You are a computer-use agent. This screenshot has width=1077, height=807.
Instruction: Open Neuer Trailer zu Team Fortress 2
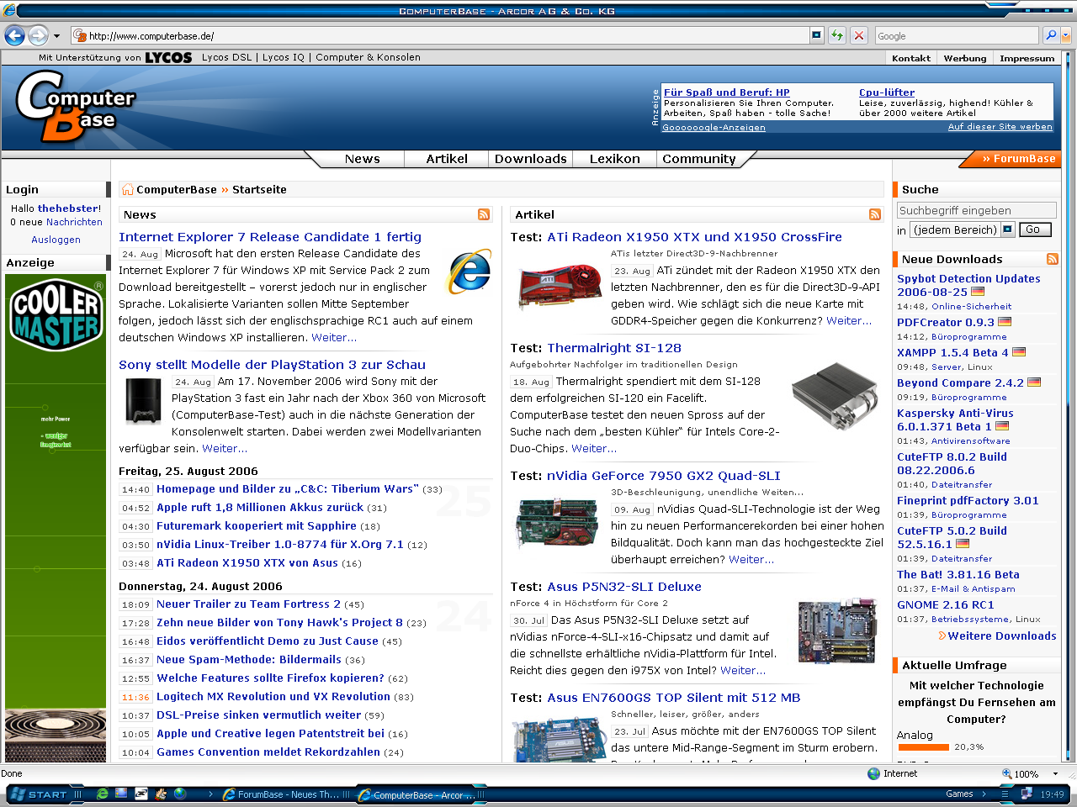tap(248, 604)
